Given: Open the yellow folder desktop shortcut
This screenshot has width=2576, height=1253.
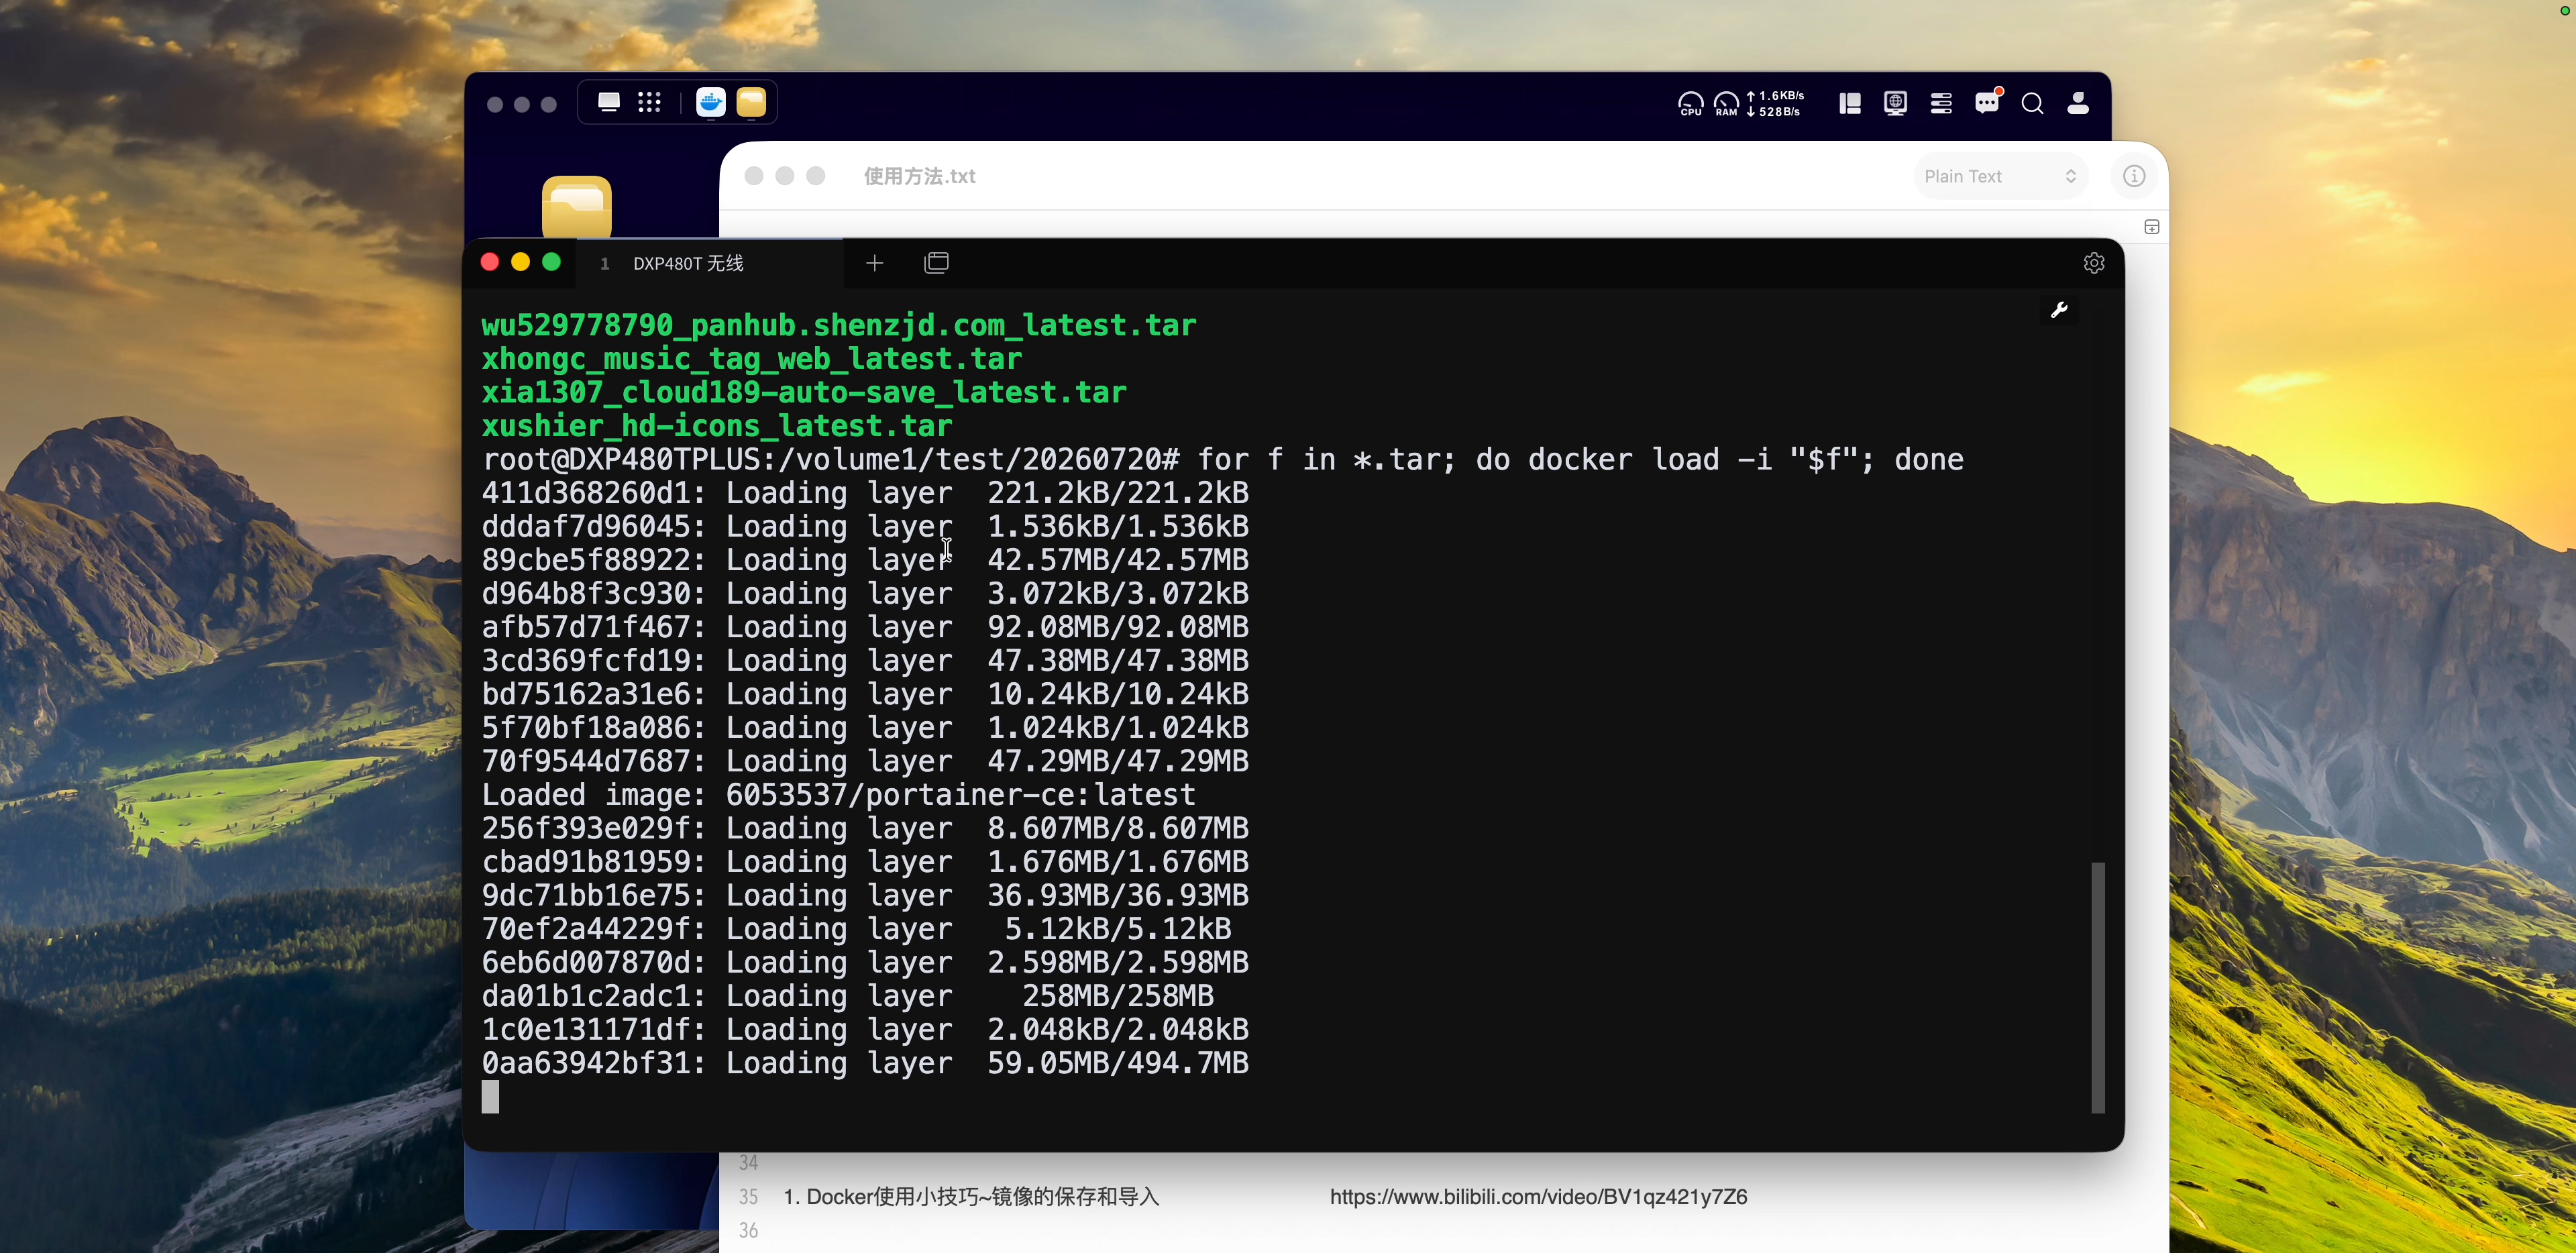Looking at the screenshot, I should (x=577, y=207).
